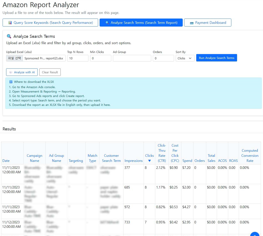263x236 pixels.
Task: Click the Min Clicks input field
Action: point(101,58)
